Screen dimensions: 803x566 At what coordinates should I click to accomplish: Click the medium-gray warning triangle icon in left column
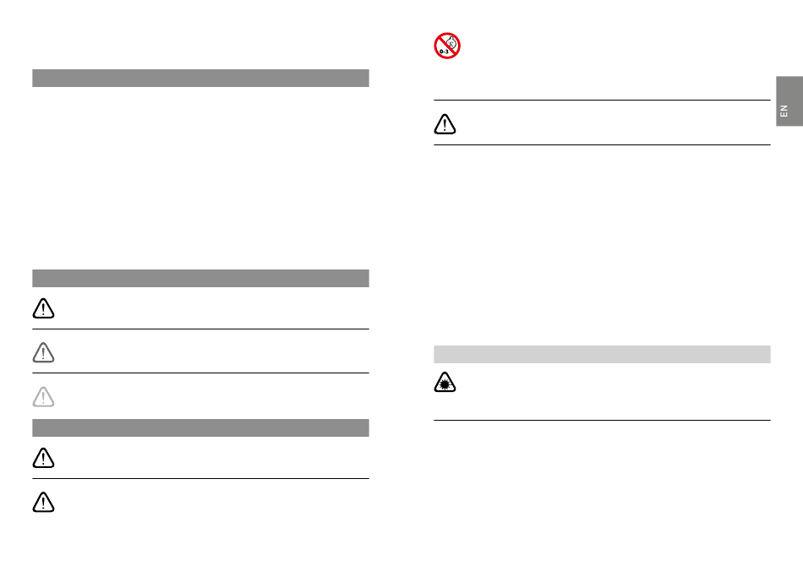pyautogui.click(x=43, y=352)
